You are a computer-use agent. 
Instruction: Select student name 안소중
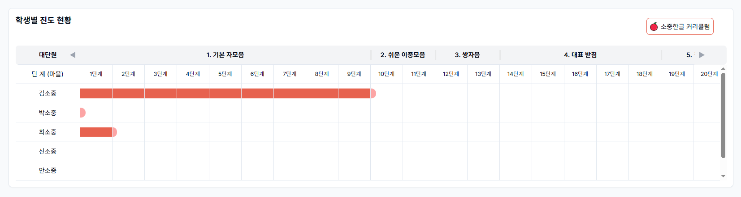(48, 171)
